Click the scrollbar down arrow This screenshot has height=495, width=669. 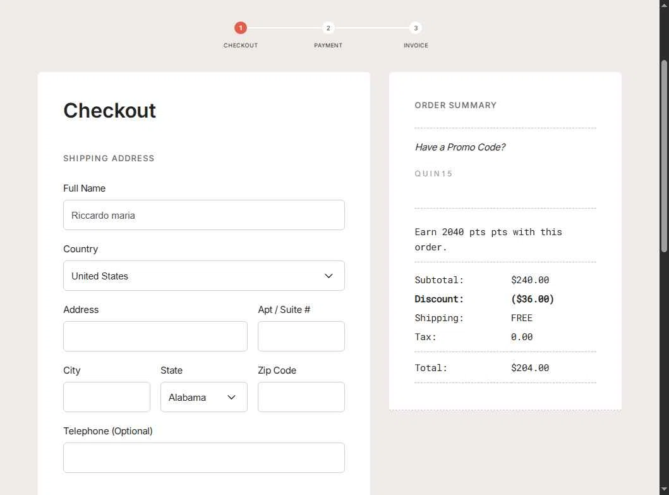(x=664, y=489)
